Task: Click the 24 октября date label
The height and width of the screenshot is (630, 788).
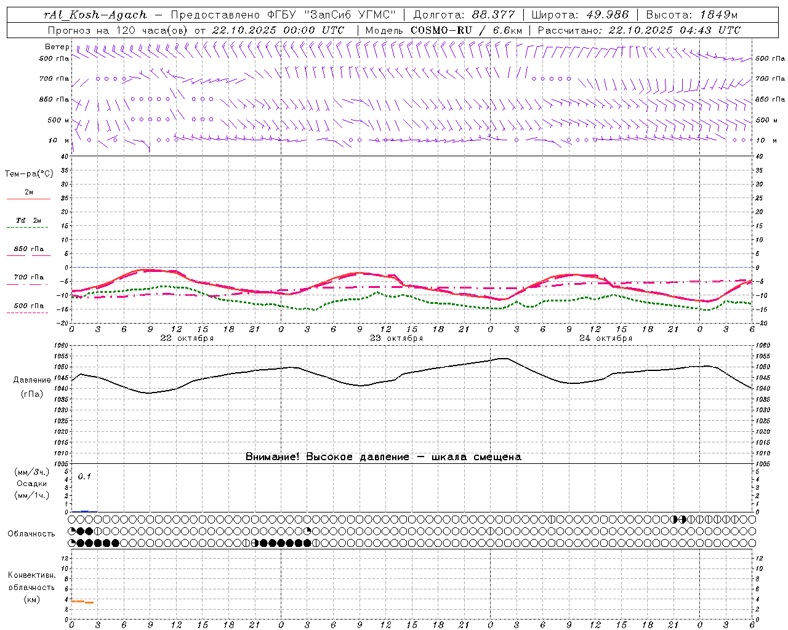Action: click(x=606, y=338)
